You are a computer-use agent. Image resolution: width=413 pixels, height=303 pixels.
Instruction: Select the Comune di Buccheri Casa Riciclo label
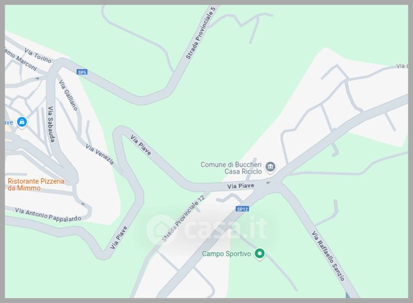click(231, 168)
